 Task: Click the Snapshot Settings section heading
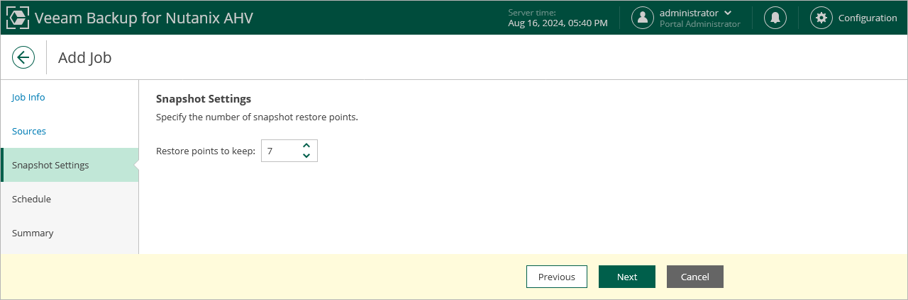point(204,98)
